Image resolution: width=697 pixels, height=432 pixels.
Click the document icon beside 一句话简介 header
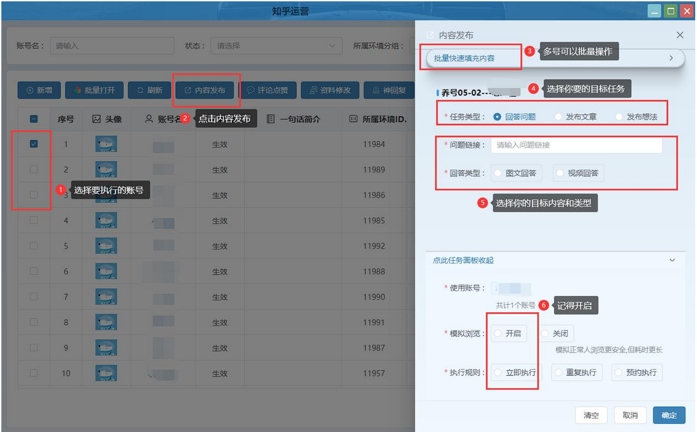click(270, 119)
